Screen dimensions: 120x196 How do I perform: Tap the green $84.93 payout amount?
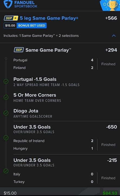tap(110, 193)
